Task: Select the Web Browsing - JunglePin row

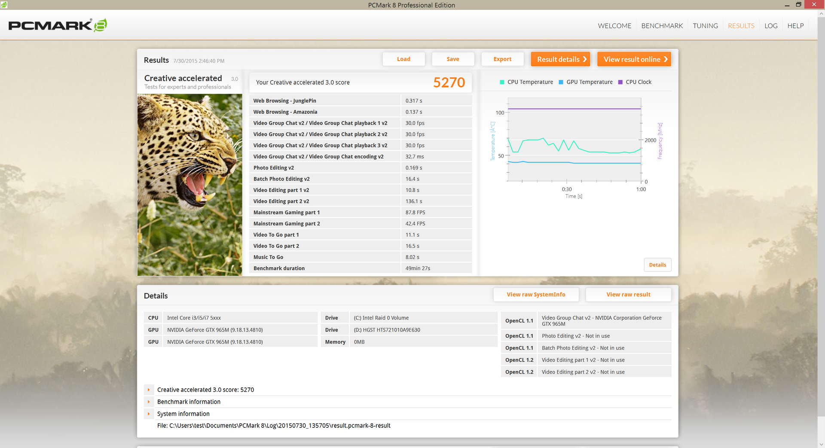Action: coord(361,101)
